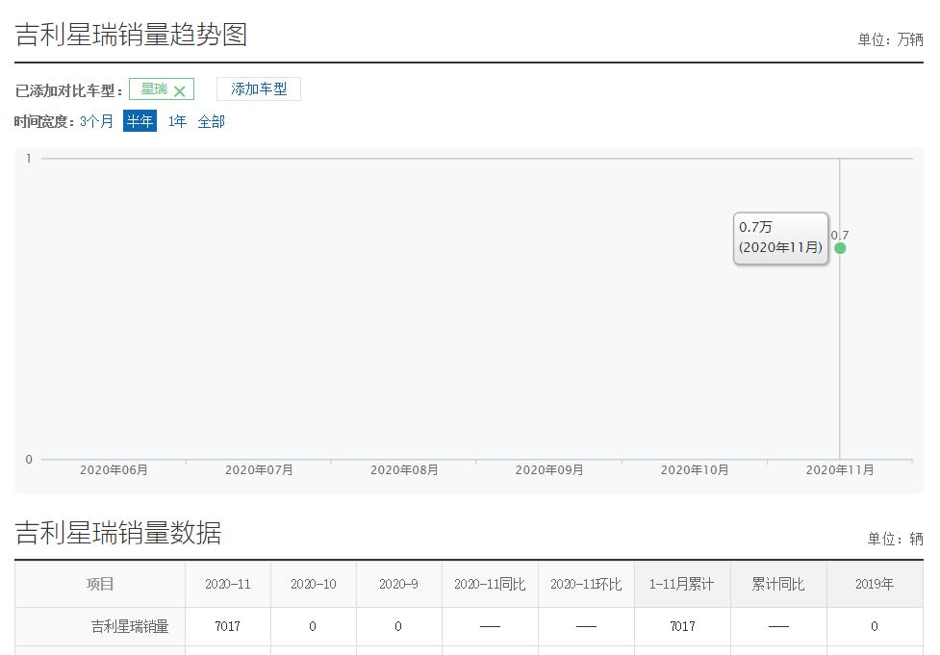This screenshot has width=940, height=655.
Task: Click the 吉利星瑞销量 row label
Action: coord(130,626)
